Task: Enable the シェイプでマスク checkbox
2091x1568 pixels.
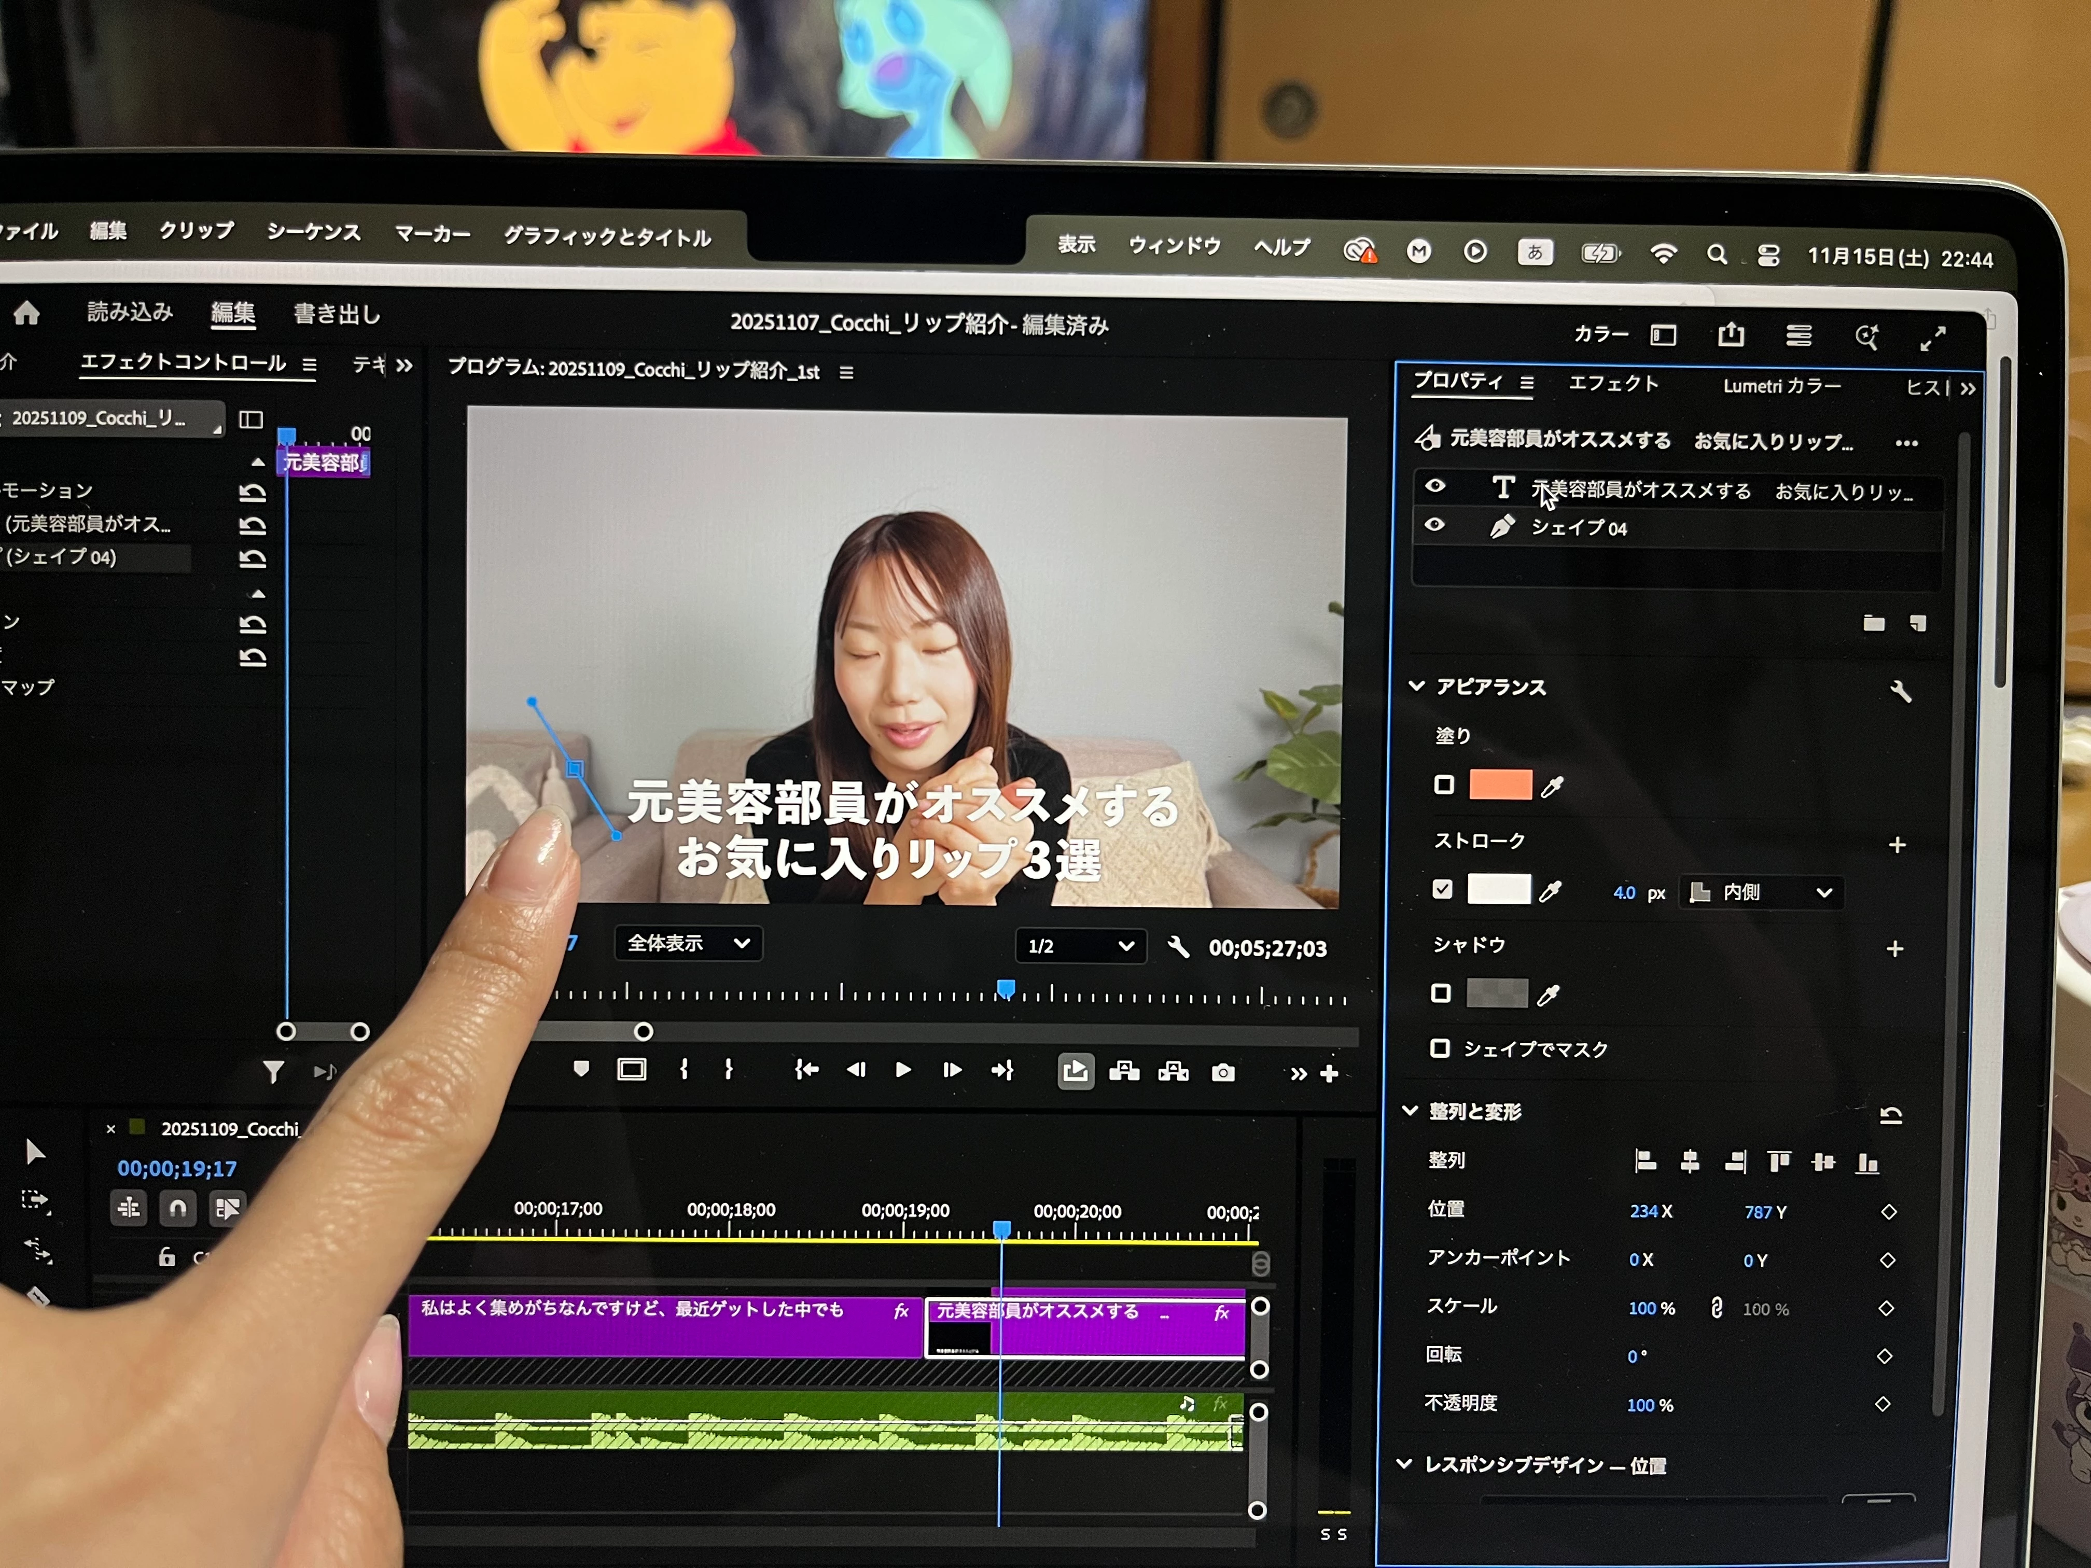Action: coord(1440,1047)
